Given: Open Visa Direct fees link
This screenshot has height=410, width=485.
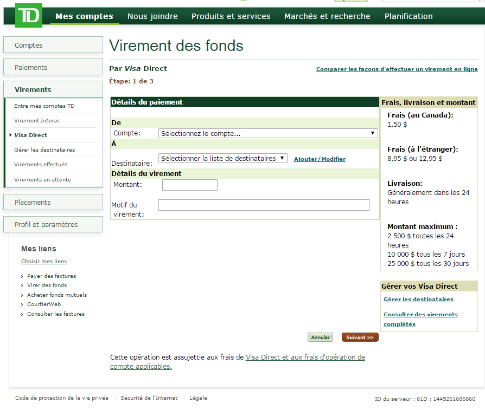Looking at the screenshot, I should click(238, 362).
